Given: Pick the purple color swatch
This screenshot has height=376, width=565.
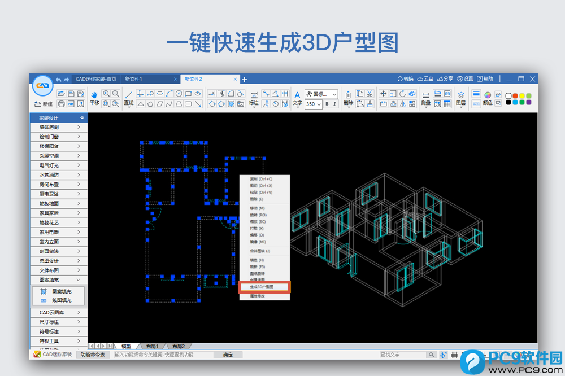Looking at the screenshot, I should (529, 102).
